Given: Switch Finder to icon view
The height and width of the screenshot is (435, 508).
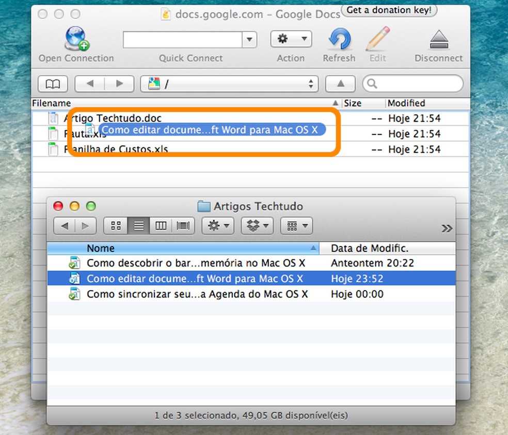Looking at the screenshot, I should [116, 226].
